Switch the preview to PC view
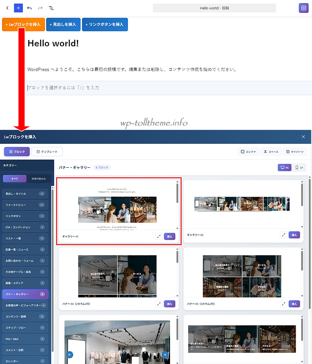The width and height of the screenshot is (312, 364). pyautogui.click(x=285, y=168)
